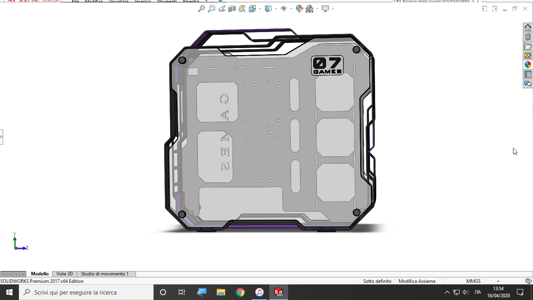Open View Orientation dropdown arrow
This screenshot has width=533, height=300.
tap(259, 9)
